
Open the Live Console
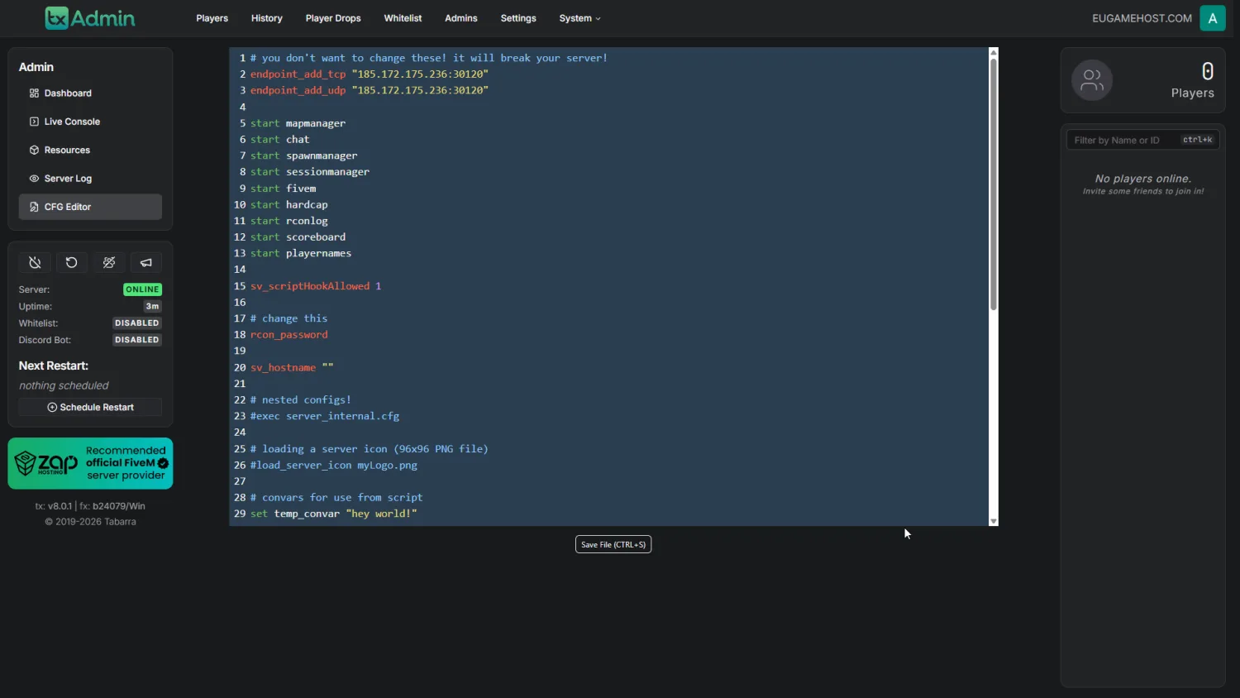90,122
